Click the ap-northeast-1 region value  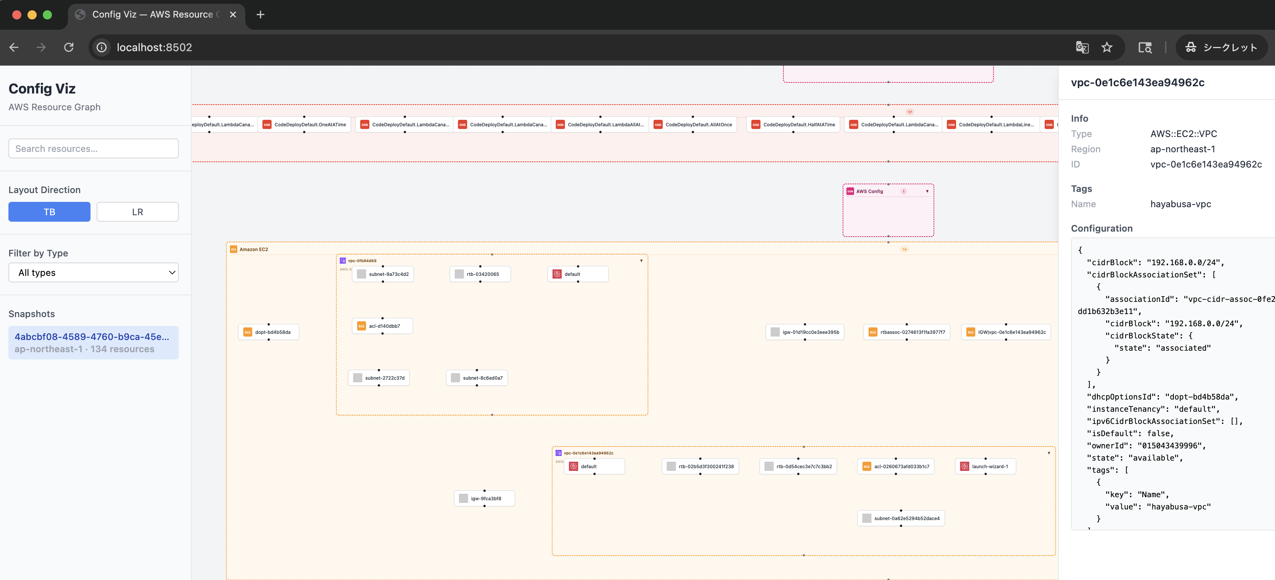(1183, 149)
